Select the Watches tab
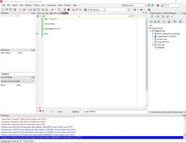Screen dimensions: 186x143 5,74
